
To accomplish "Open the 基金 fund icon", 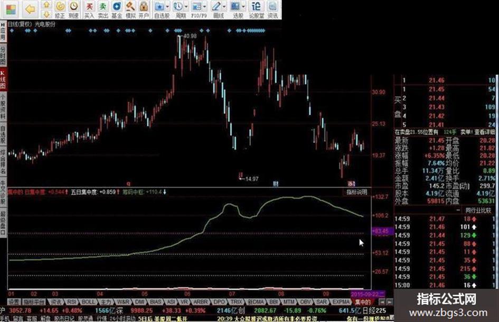I will coord(117,9).
